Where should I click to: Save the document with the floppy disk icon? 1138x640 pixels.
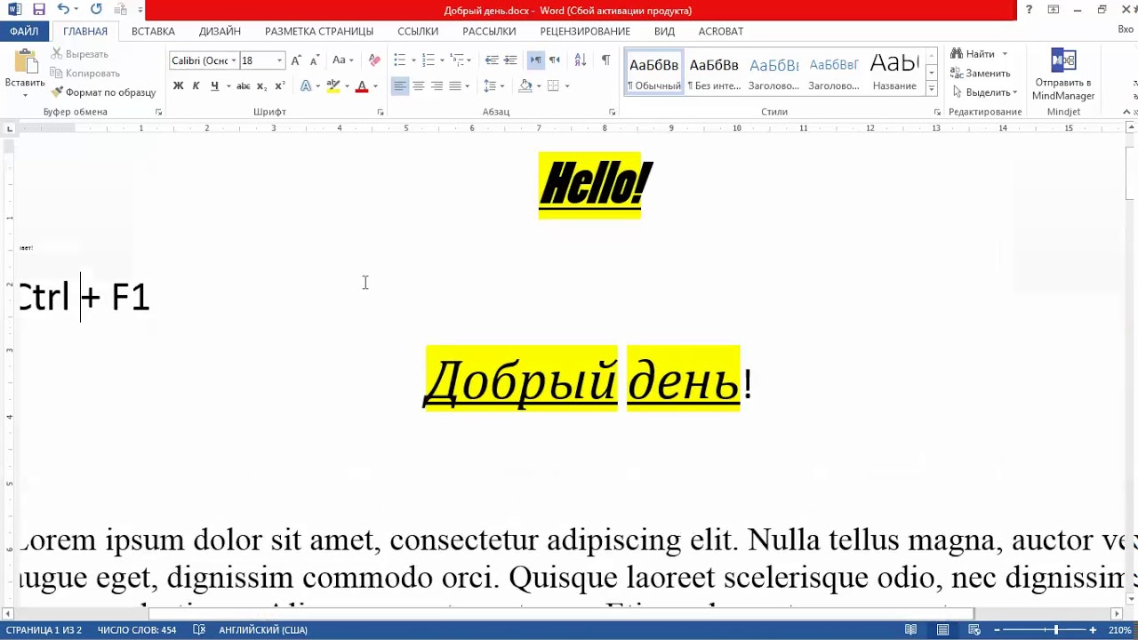(38, 10)
